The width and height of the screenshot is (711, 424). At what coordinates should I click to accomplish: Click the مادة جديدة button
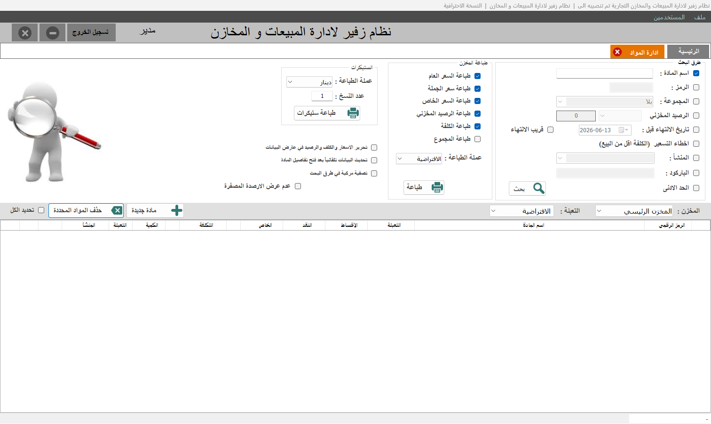[x=155, y=210]
